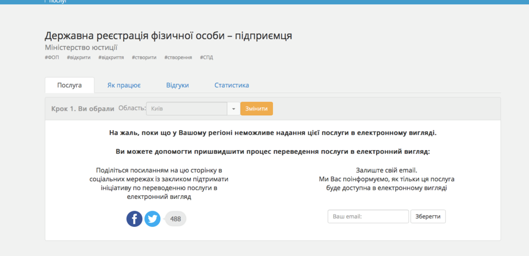Open the #відкриття hashtag
Image resolution: width=529 pixels, height=256 pixels.
tap(111, 57)
